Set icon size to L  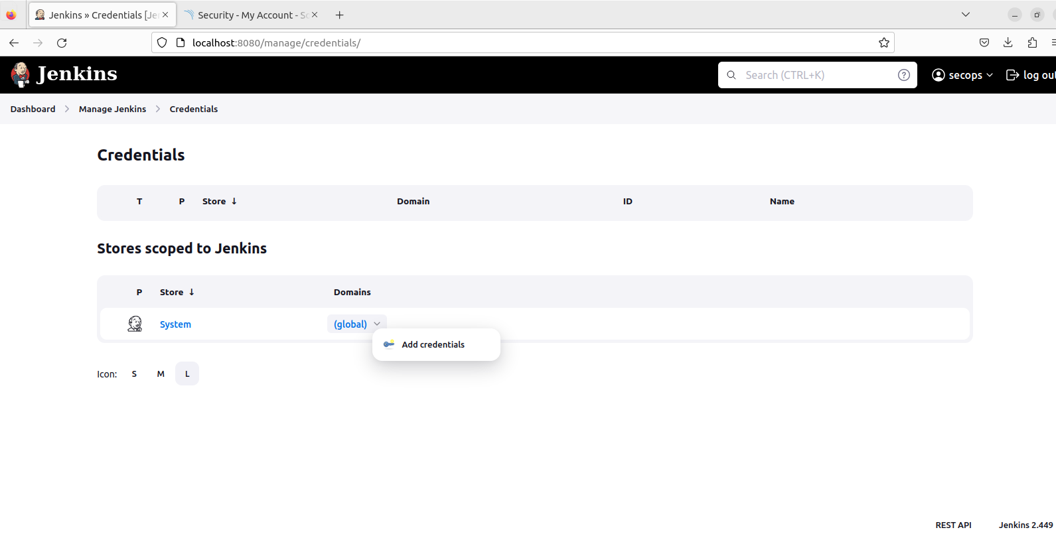187,373
